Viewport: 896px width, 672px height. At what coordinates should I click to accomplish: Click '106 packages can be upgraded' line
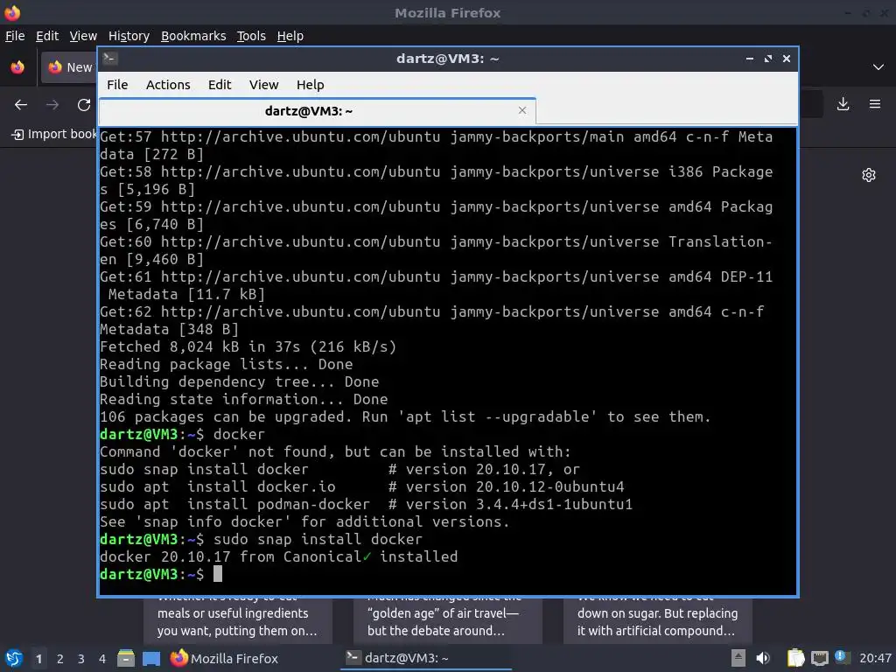[x=405, y=417]
